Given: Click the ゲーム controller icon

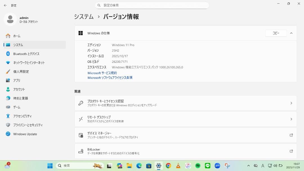Looking at the screenshot, I should tap(8, 107).
